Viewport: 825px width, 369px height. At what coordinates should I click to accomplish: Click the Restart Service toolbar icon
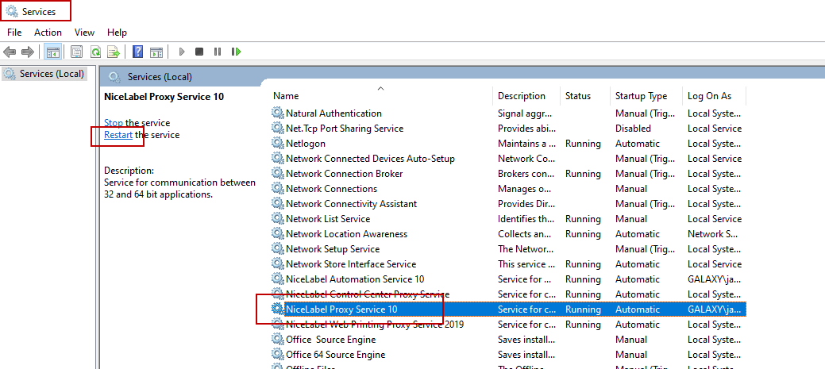point(237,52)
